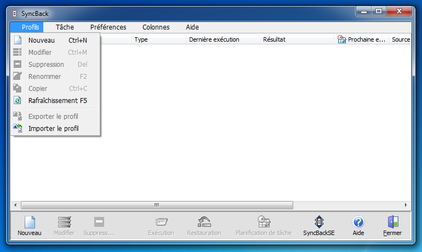
Task: Click the Nouveau button in bottom toolbar
Action: [30, 226]
